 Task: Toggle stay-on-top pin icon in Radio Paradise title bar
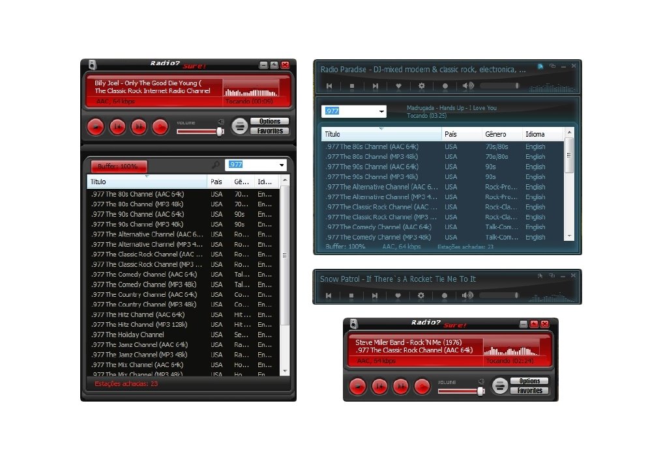(541, 65)
